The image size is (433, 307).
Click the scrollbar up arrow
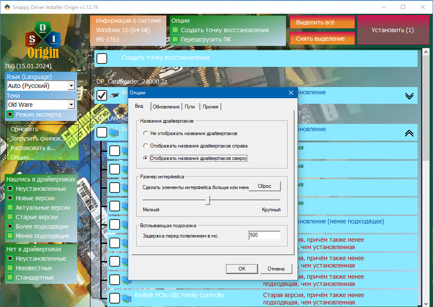click(x=426, y=52)
